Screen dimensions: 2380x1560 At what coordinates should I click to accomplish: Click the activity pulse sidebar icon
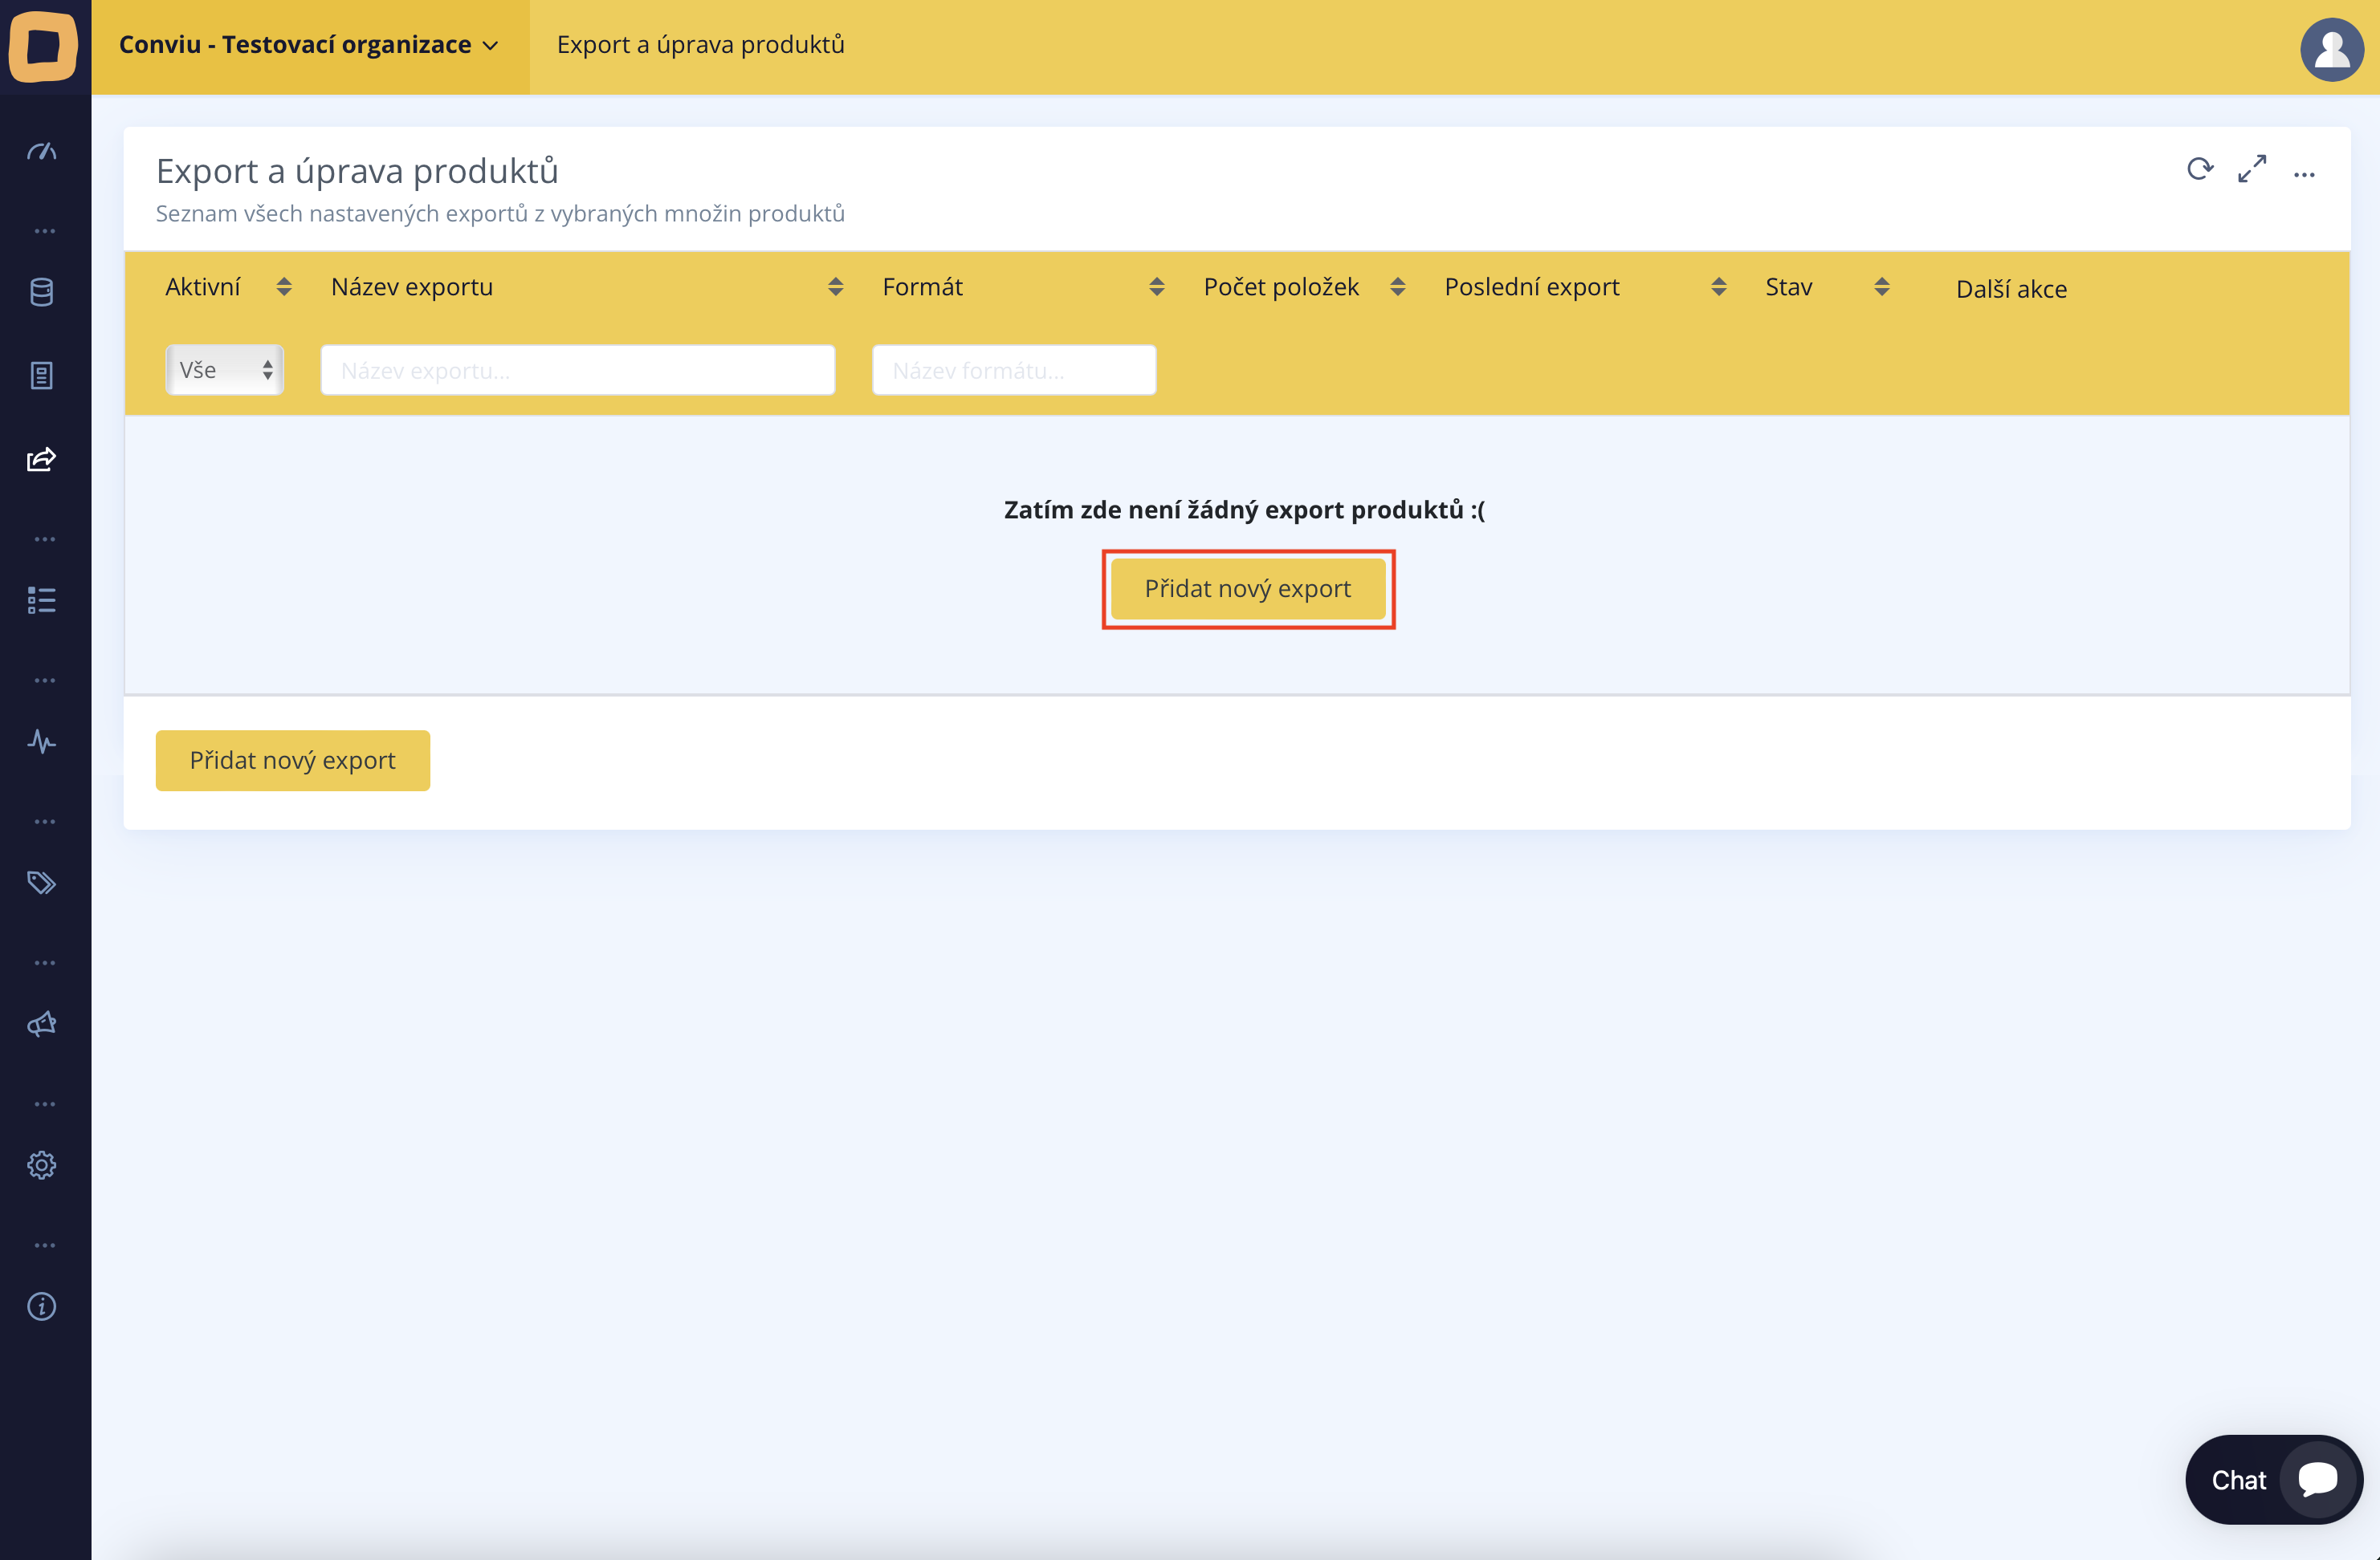(42, 741)
